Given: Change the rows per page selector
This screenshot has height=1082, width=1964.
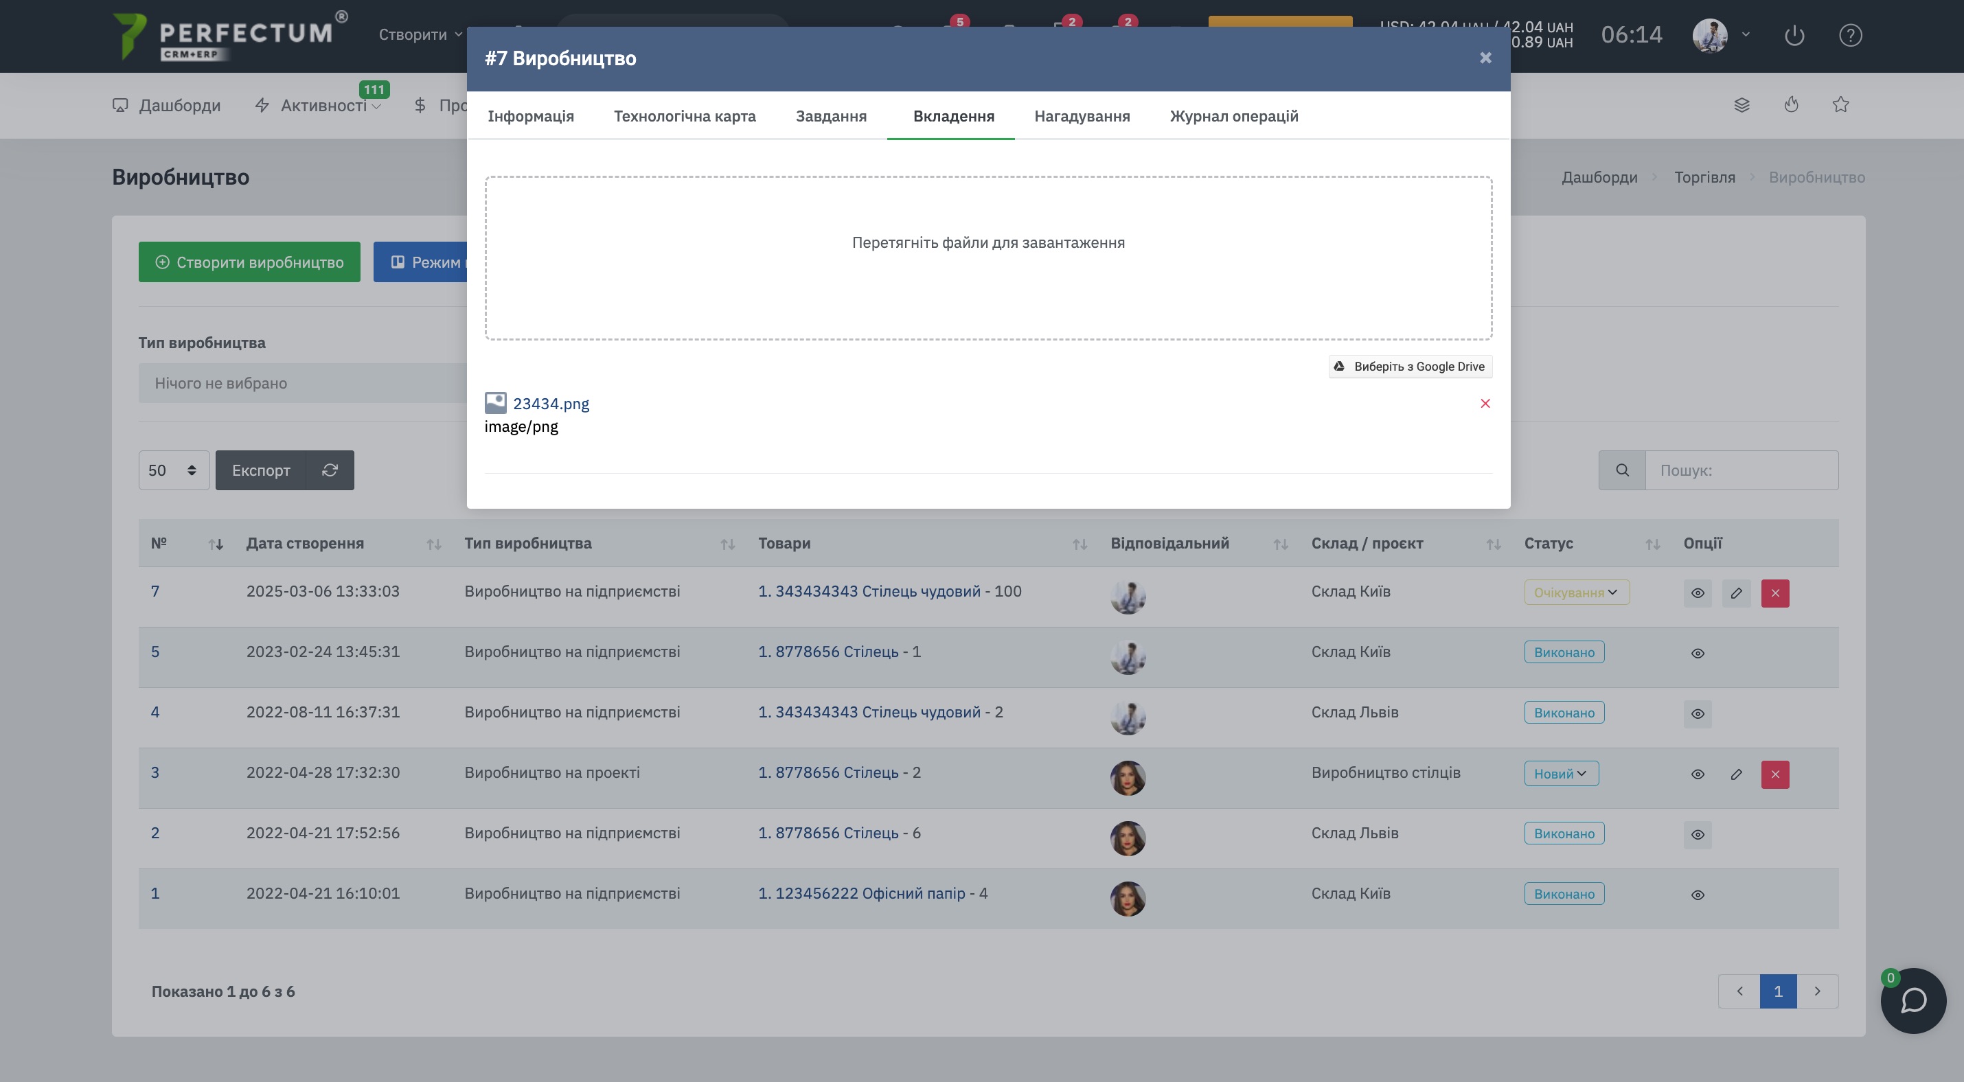Looking at the screenshot, I should [174, 470].
